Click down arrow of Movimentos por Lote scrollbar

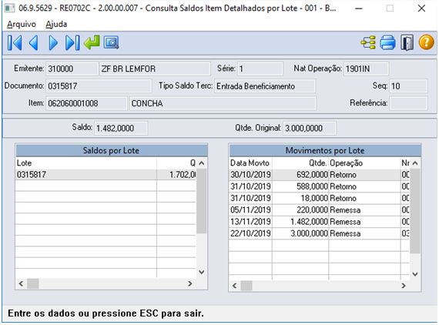pos(415,274)
